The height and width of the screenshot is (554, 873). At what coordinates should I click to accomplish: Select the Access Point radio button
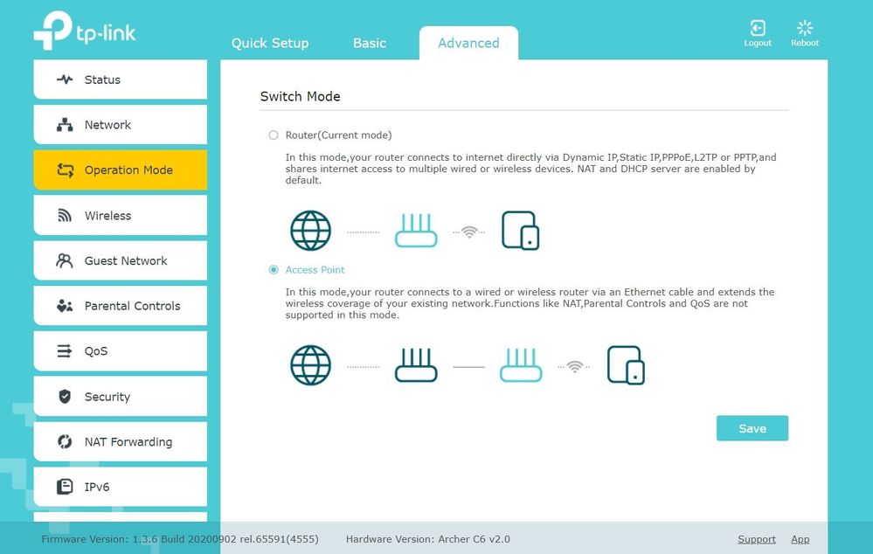(x=274, y=270)
